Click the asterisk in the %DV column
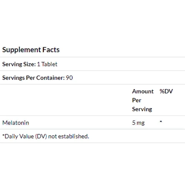Image resolution: width=185 pixels, height=185 pixels. click(161, 121)
